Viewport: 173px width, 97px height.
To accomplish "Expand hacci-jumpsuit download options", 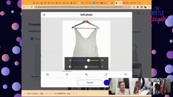I will point(46,93).
